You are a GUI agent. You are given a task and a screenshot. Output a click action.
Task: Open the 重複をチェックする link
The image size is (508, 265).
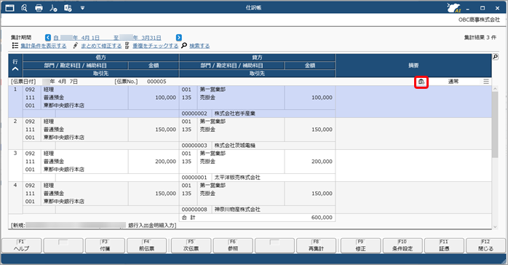coord(156,46)
